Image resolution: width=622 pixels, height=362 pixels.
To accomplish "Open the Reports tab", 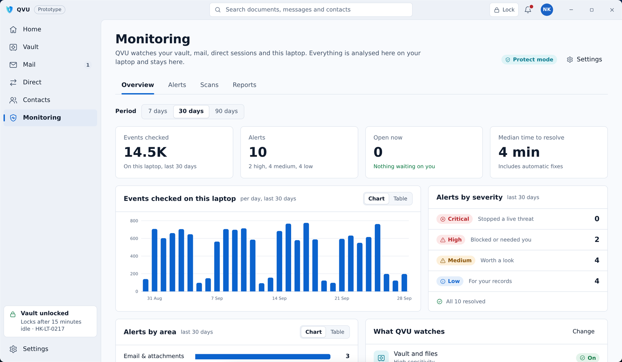I will pyautogui.click(x=245, y=85).
